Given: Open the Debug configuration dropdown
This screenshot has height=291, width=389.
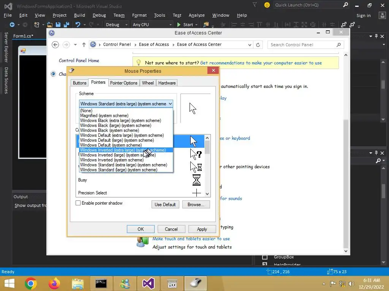Looking at the screenshot, I should coord(117,25).
